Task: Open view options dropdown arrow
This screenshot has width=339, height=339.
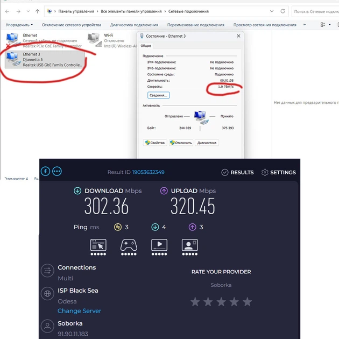Action: tap(330, 25)
